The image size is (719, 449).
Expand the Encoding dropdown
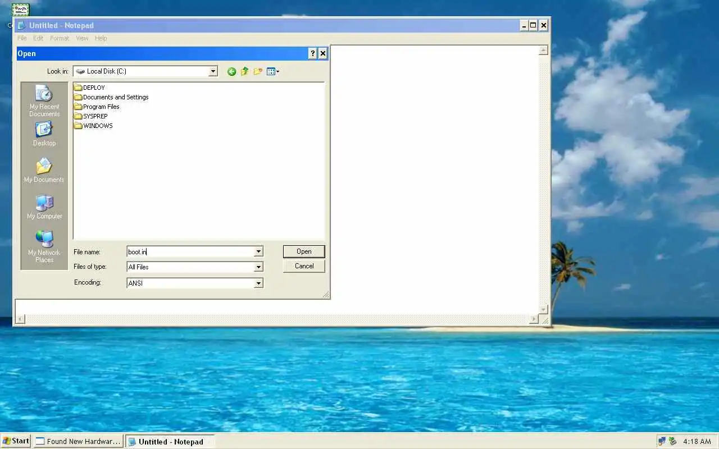tap(258, 283)
